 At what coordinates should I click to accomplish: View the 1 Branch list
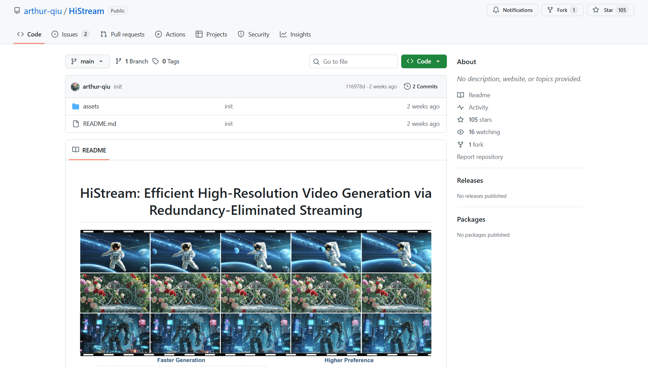(132, 61)
